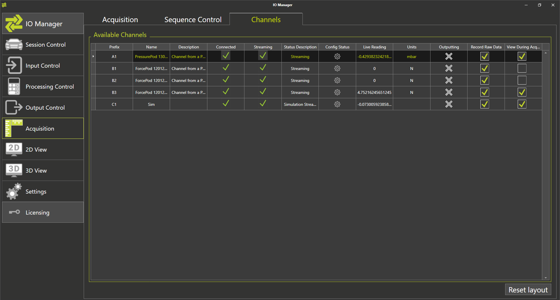The width and height of the screenshot is (560, 300).
Task: Click the Licensing key icon
Action: pyautogui.click(x=14, y=212)
